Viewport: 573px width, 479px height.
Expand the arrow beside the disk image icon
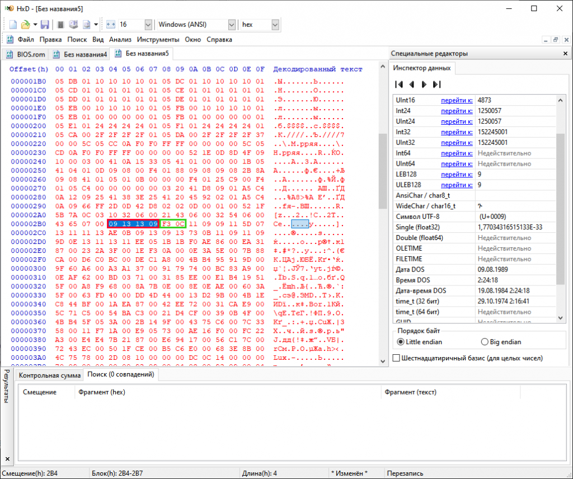coord(96,25)
